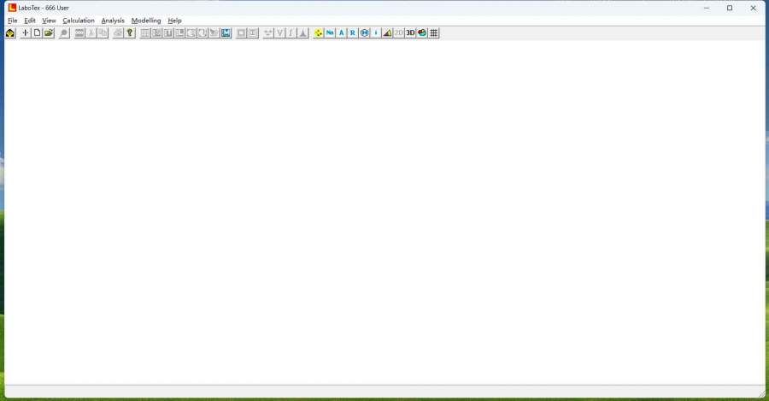Click the printer toolbar icon
Viewport: 769px width, 401px height.
click(x=118, y=32)
